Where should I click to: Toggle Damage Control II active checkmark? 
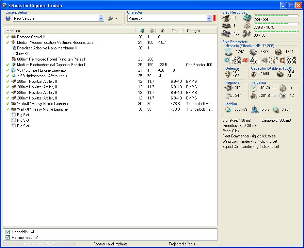click(8, 37)
